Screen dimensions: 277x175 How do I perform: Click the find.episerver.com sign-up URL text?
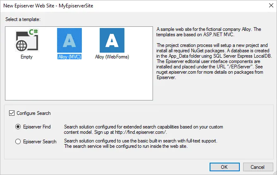click(x=141, y=132)
